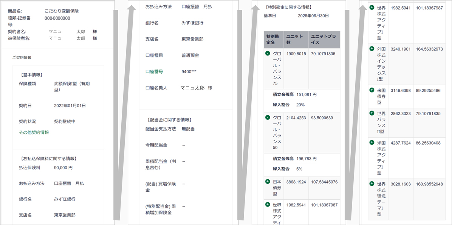Click unit price 86.25630408
Image resolution: width=452 pixels, height=225 pixels.
(x=428, y=143)
